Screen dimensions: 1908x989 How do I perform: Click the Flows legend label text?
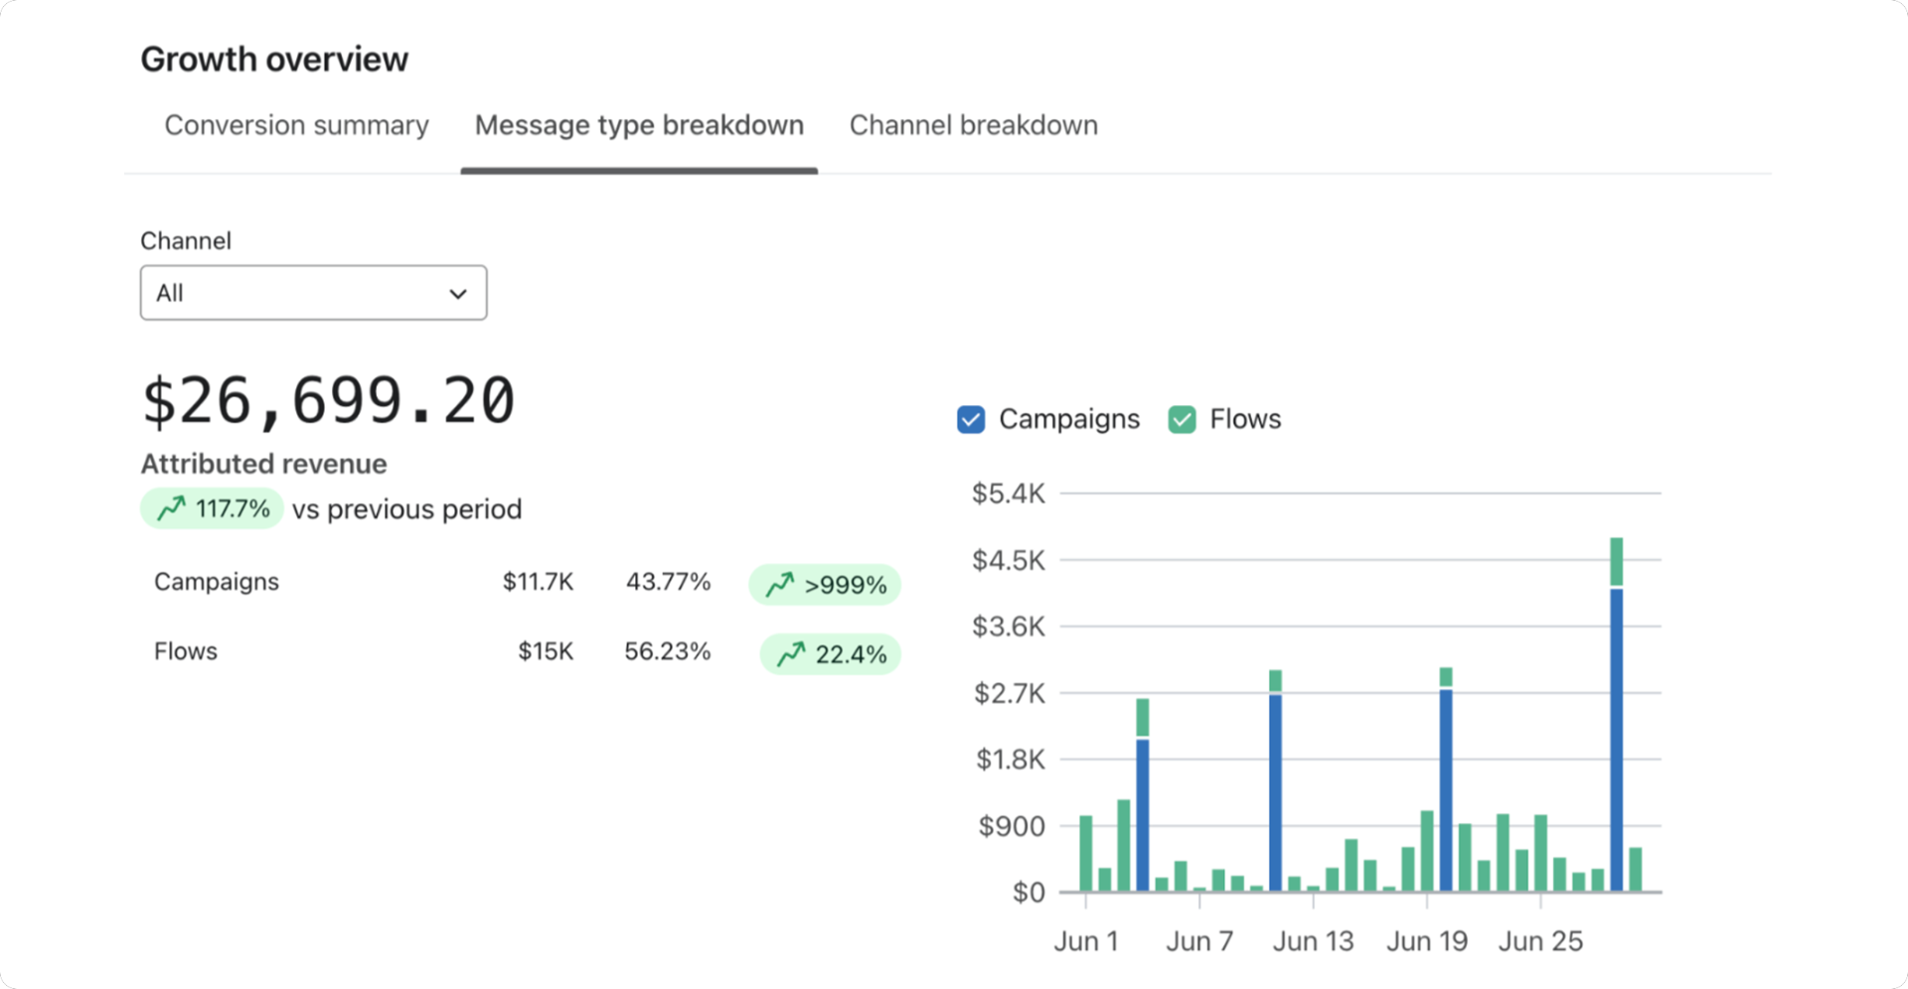[x=1245, y=419]
